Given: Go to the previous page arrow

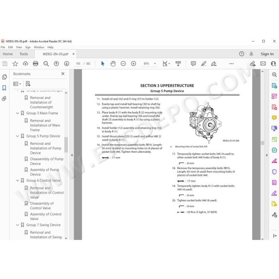Looking at the screenshot, I should (x=57, y=63).
